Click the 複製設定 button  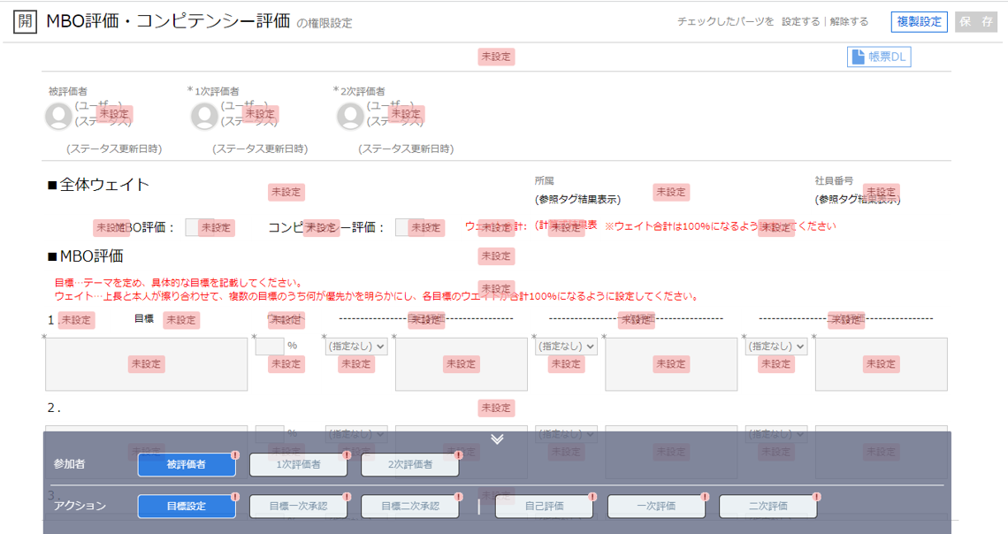pyautogui.click(x=920, y=22)
